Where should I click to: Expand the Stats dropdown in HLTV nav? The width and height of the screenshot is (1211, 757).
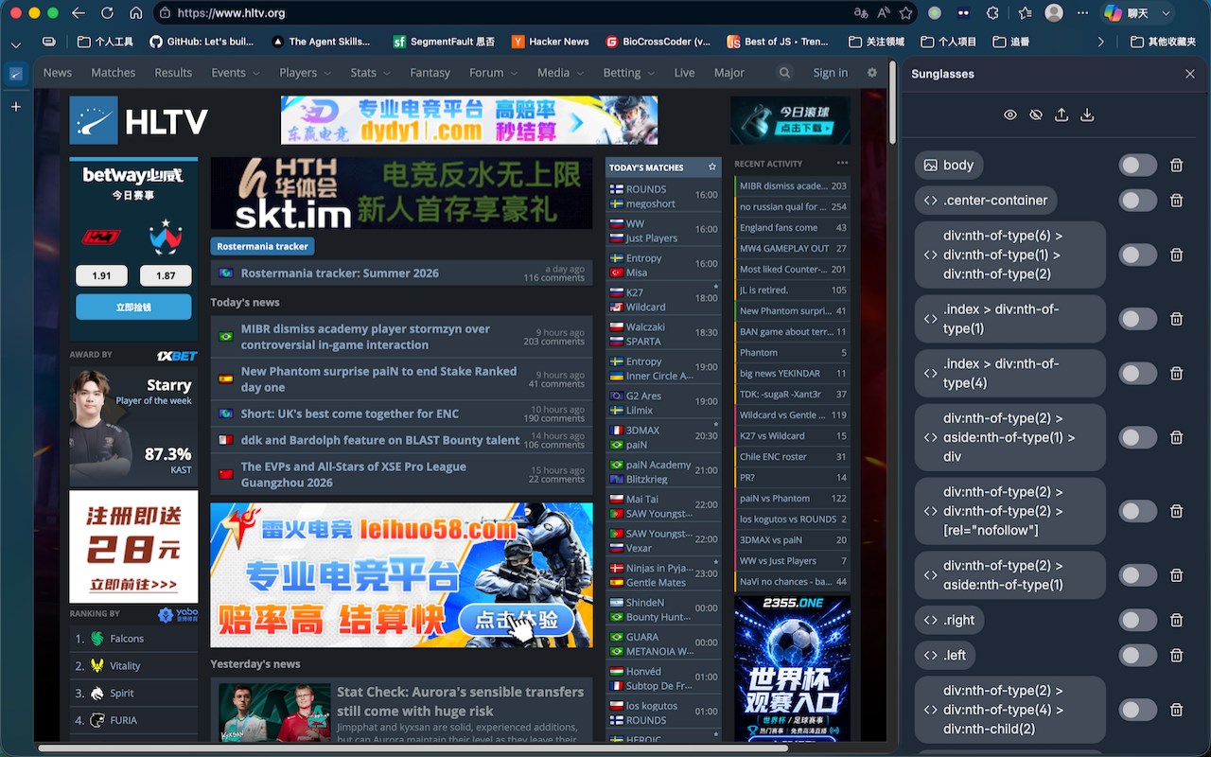370,73
